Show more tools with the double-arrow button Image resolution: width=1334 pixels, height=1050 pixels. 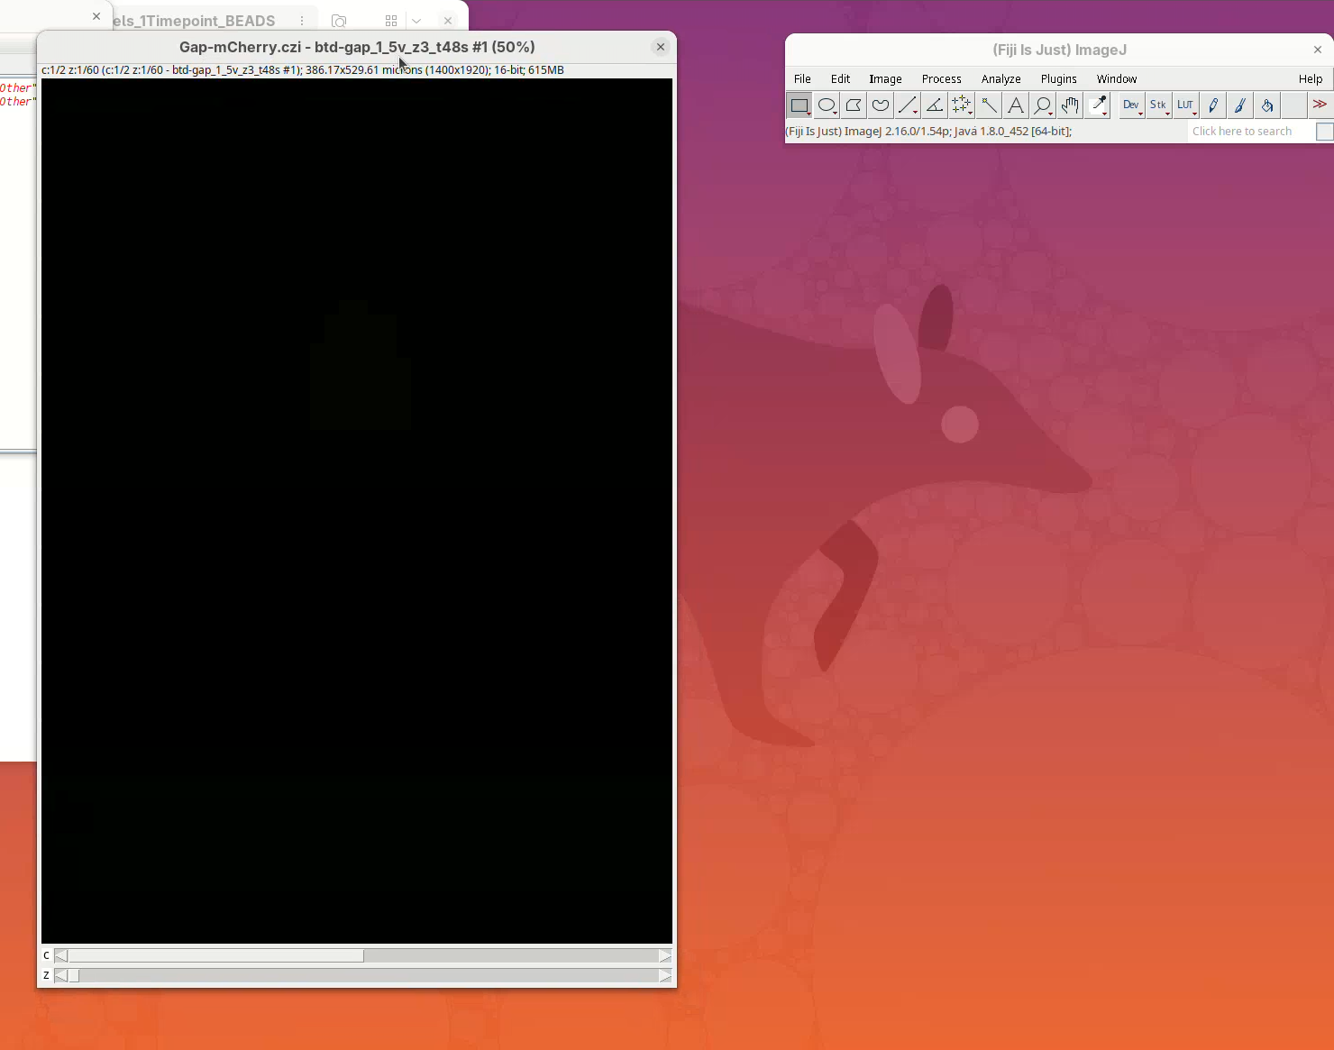[x=1320, y=105]
